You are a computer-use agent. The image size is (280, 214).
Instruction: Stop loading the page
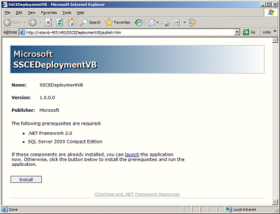click(x=48, y=22)
